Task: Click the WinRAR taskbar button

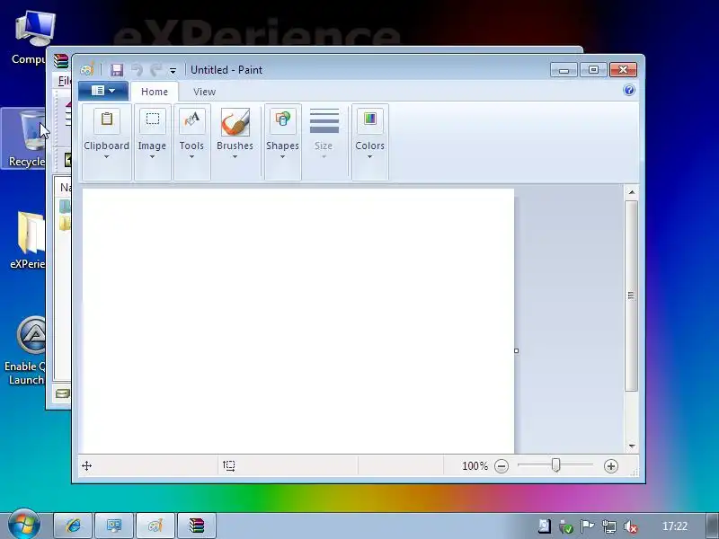Action: [x=196, y=526]
